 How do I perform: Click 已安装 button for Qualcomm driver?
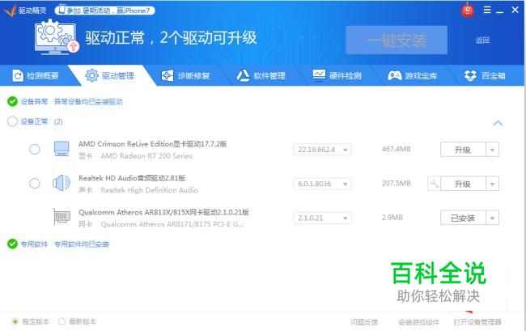pyautogui.click(x=463, y=218)
